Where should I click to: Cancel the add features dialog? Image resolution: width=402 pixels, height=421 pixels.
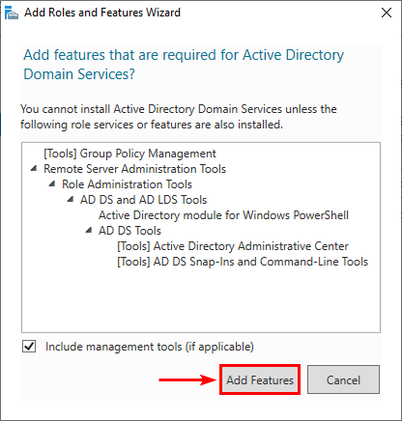pos(343,379)
